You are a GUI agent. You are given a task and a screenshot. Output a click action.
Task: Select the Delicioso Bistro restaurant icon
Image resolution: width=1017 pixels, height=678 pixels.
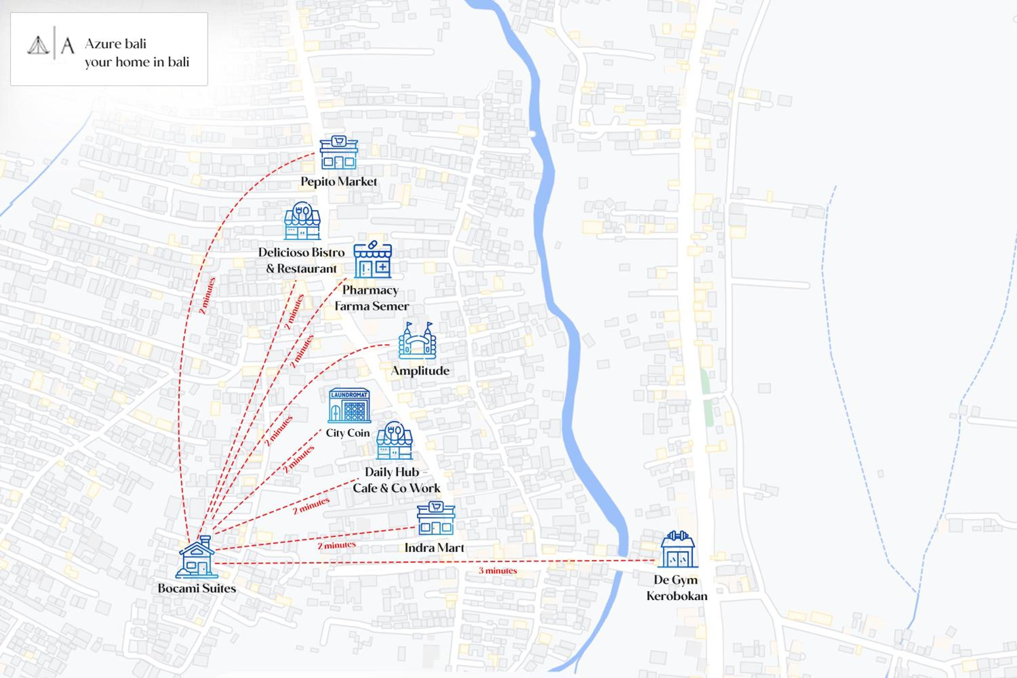pos(302,221)
